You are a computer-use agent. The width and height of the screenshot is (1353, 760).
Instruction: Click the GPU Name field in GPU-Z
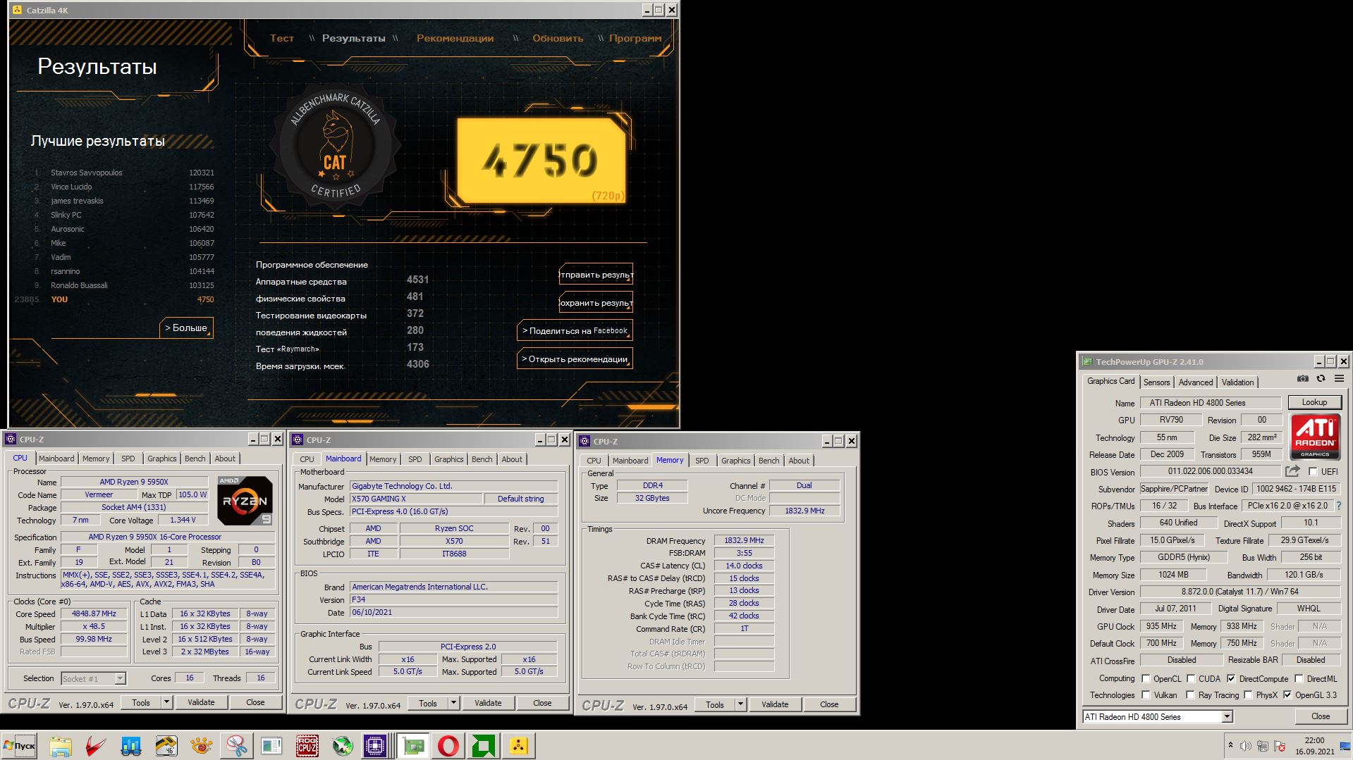pyautogui.click(x=1211, y=403)
